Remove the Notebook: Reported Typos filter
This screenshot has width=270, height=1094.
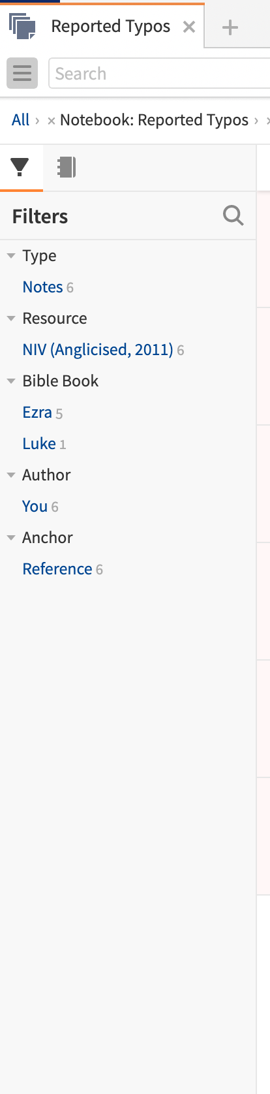pos(51,121)
